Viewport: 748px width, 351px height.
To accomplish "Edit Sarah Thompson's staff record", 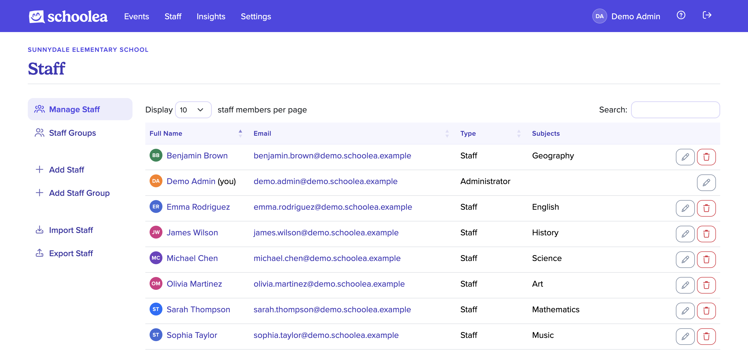I will (685, 311).
